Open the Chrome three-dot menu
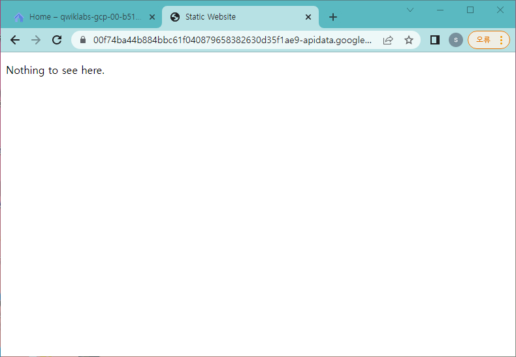The height and width of the screenshot is (357, 516). [501, 40]
